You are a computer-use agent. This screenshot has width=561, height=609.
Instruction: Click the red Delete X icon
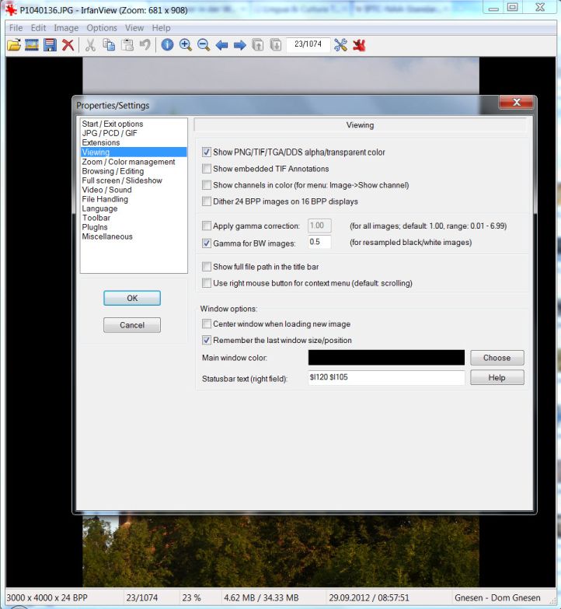(68, 45)
